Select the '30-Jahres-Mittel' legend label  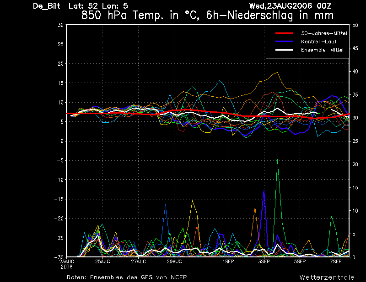(324, 33)
